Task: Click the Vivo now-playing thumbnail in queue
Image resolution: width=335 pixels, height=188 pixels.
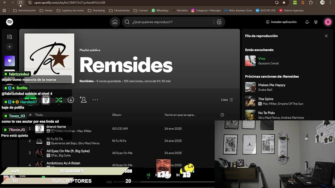Action: click(250, 61)
